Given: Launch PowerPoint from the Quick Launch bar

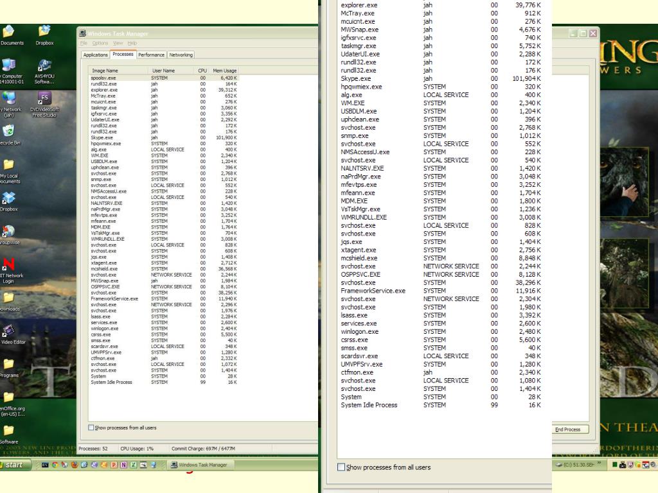Looking at the screenshot, I should pyautogui.click(x=113, y=465).
